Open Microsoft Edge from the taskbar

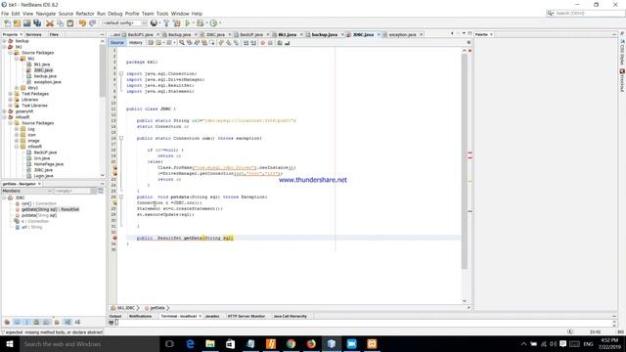tap(190, 343)
